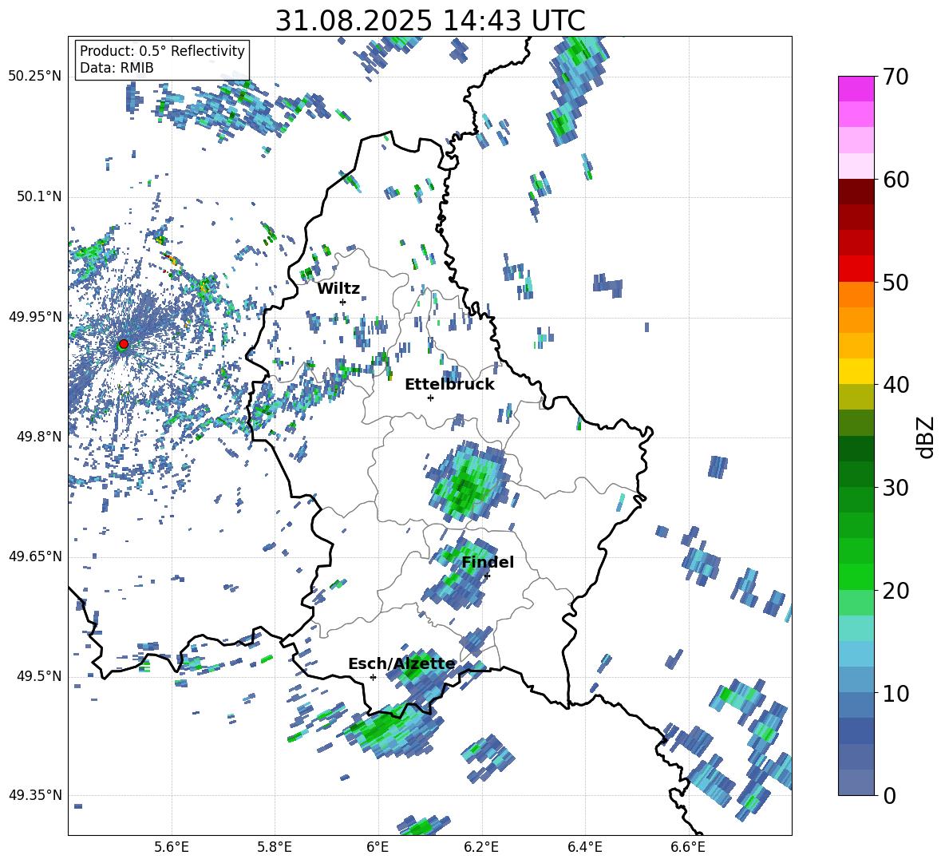The height and width of the screenshot is (863, 945).
Task: Select the Findel station label
Action: click(x=488, y=562)
